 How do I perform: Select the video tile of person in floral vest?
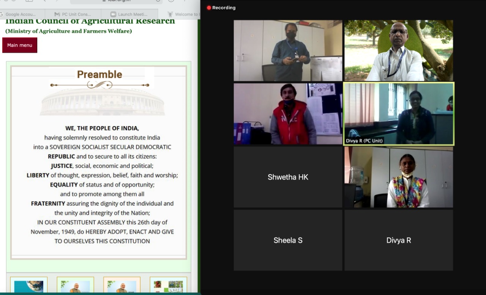(x=398, y=177)
